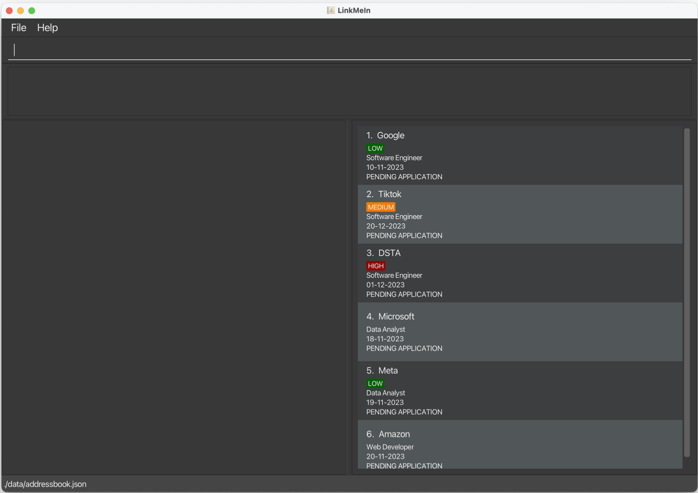Screen dimensions: 698x493
Task: Open the Help menu
Action: click(47, 28)
